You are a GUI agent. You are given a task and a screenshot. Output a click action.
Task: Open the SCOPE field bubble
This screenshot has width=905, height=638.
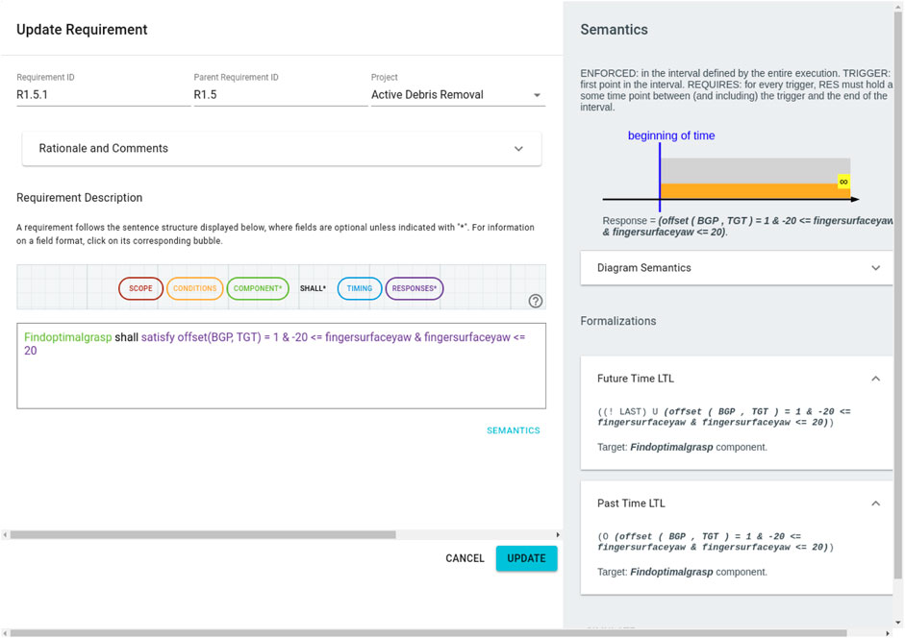[x=140, y=288]
